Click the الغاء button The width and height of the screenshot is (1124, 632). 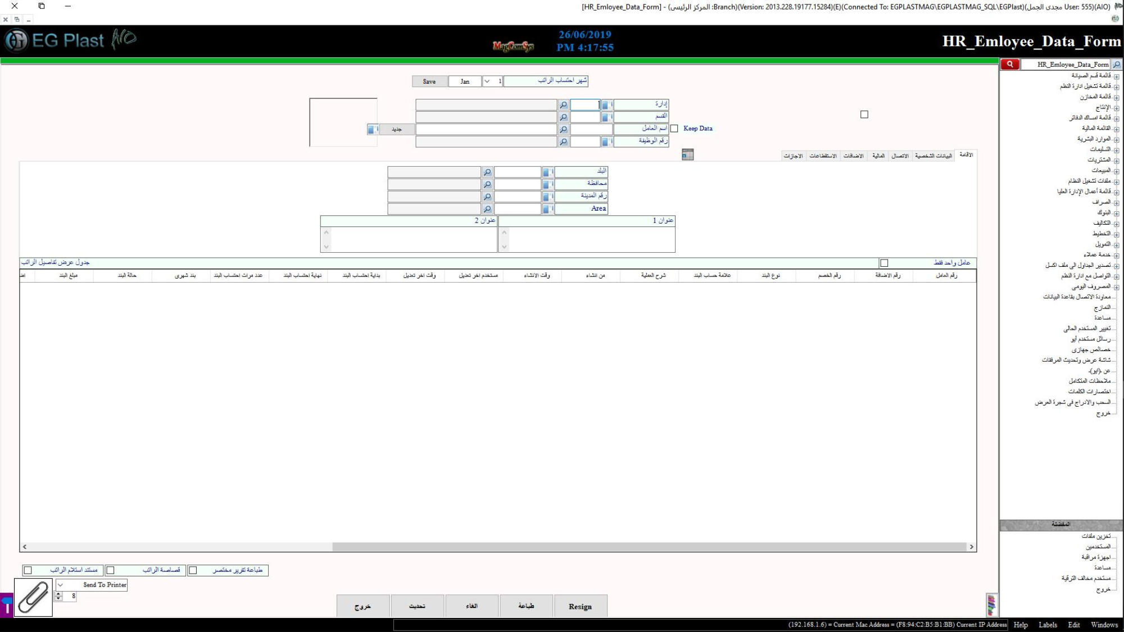coord(472,606)
